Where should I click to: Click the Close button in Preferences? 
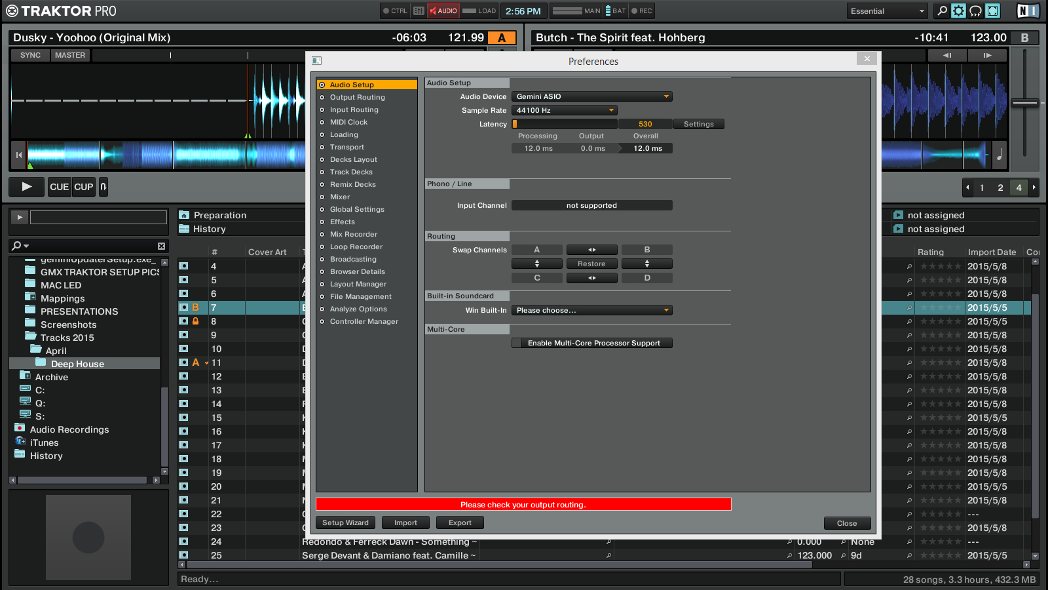[x=847, y=523]
